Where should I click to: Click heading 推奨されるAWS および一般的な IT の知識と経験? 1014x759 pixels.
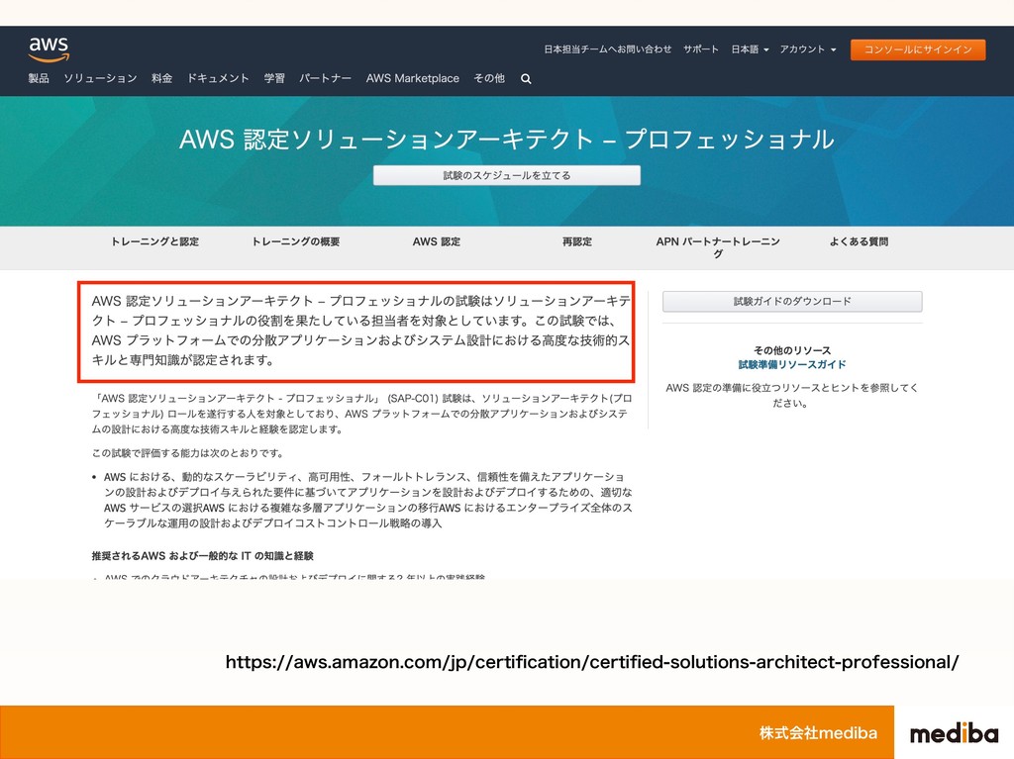pyautogui.click(x=202, y=555)
